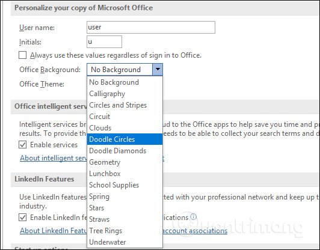Enable Always use these values checkbox
This screenshot has width=320, height=250.
[x=22, y=55]
